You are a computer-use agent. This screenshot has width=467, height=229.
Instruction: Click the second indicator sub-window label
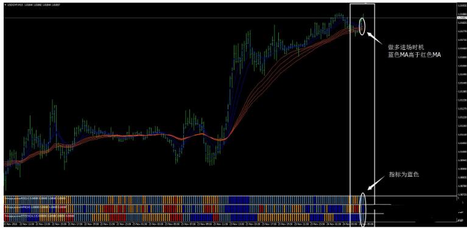(35, 207)
